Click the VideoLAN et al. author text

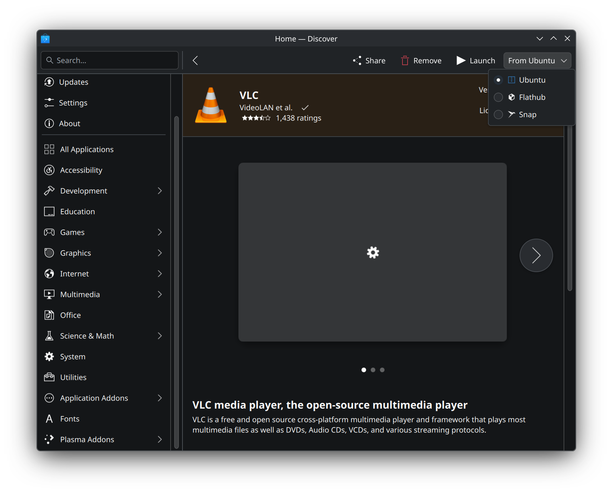266,107
